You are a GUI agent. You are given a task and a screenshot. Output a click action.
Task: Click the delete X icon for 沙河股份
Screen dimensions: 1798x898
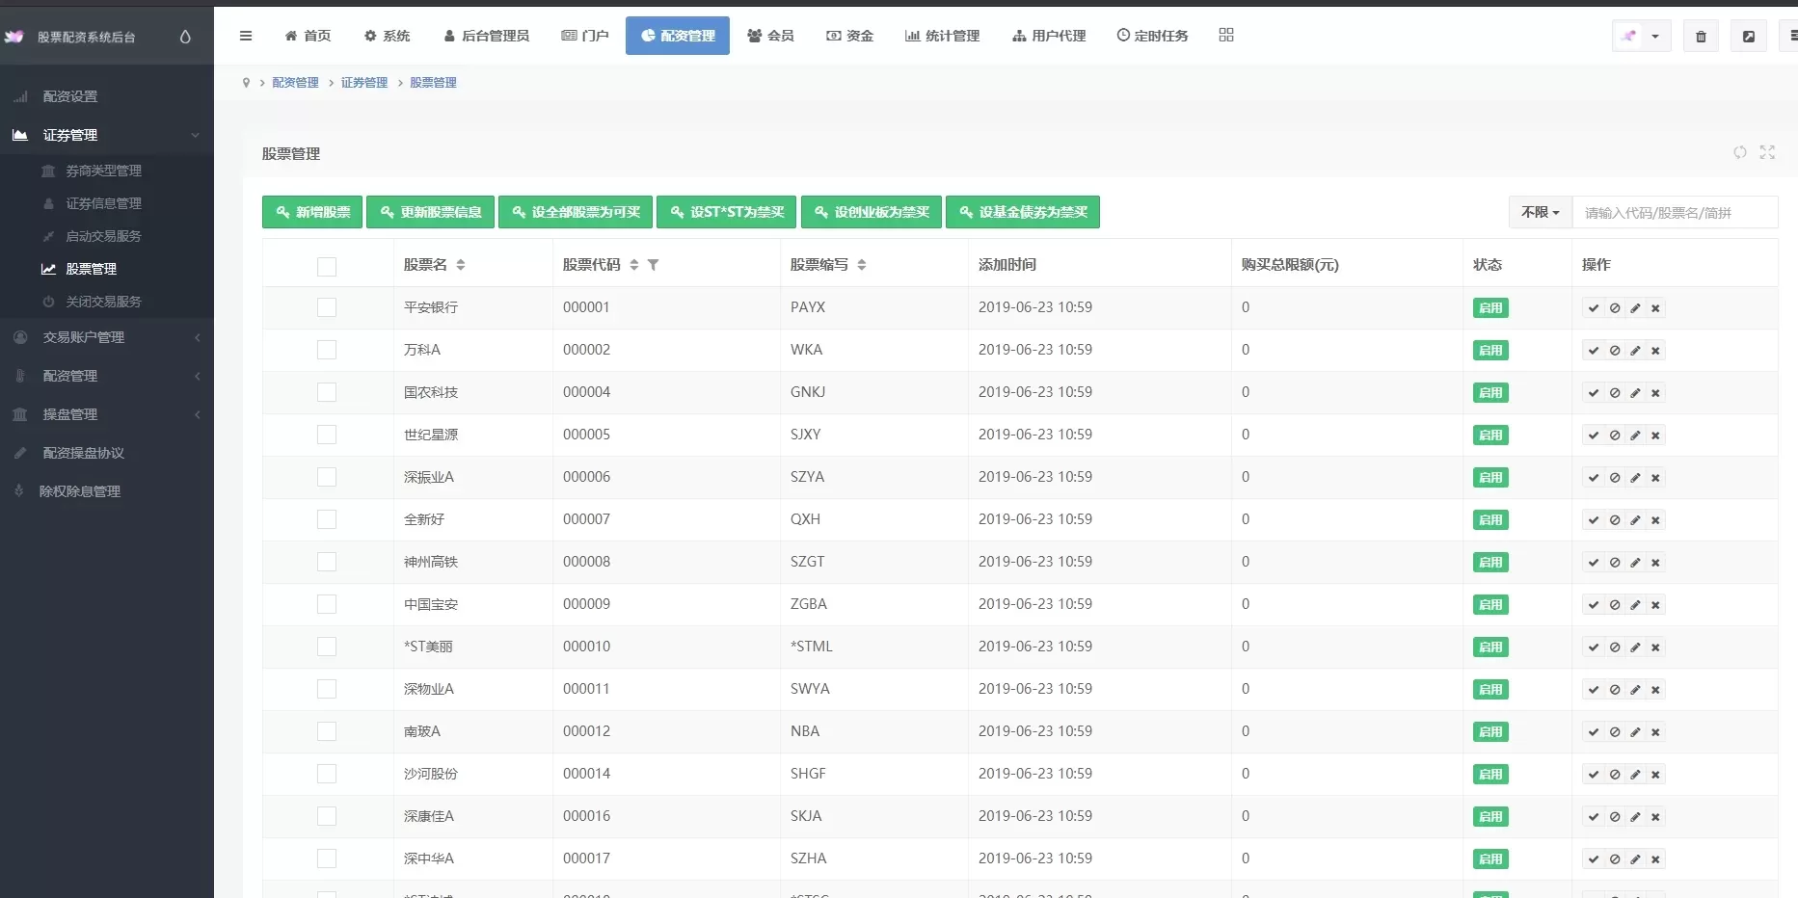(x=1655, y=775)
